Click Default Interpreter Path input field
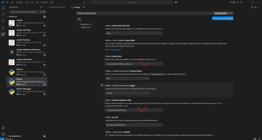This screenshot has width=262, height=140. tap(134, 110)
